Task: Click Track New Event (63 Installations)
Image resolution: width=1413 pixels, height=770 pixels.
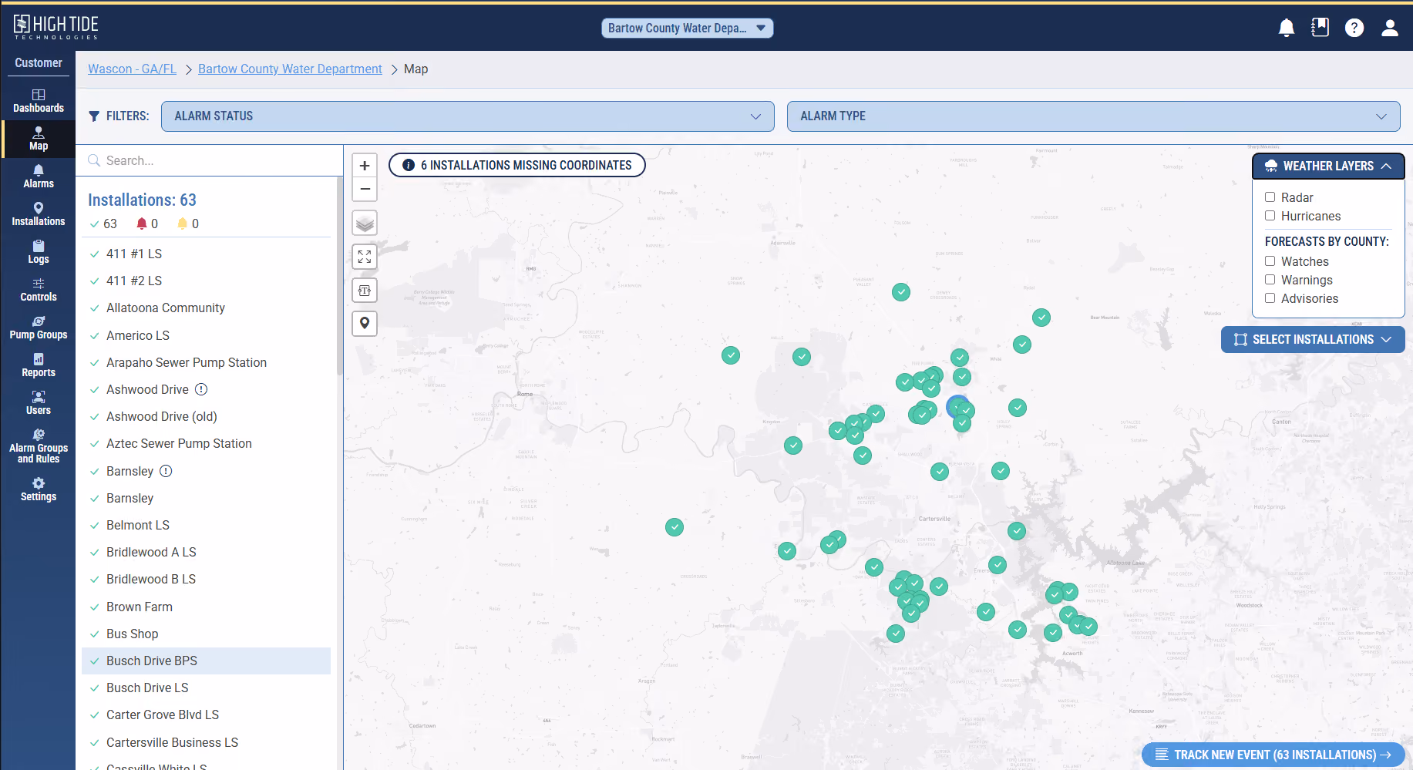Action: 1273,755
